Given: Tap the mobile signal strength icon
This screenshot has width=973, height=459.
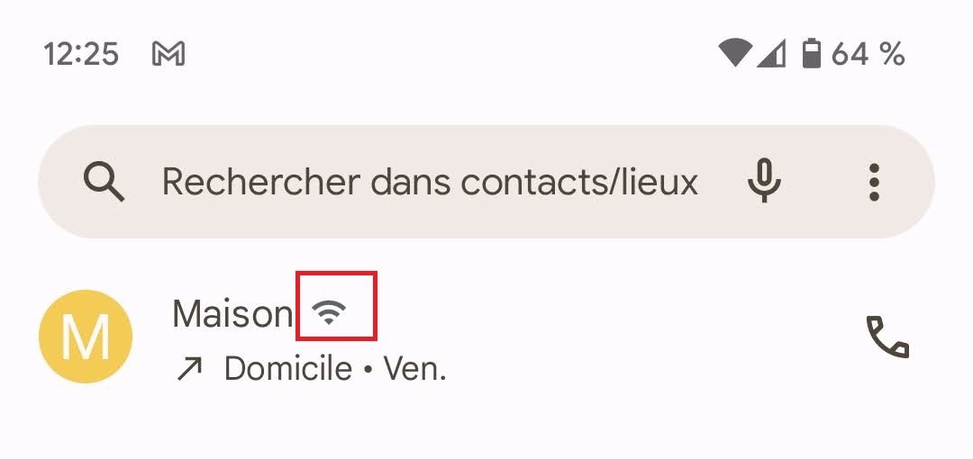Looking at the screenshot, I should tap(770, 53).
